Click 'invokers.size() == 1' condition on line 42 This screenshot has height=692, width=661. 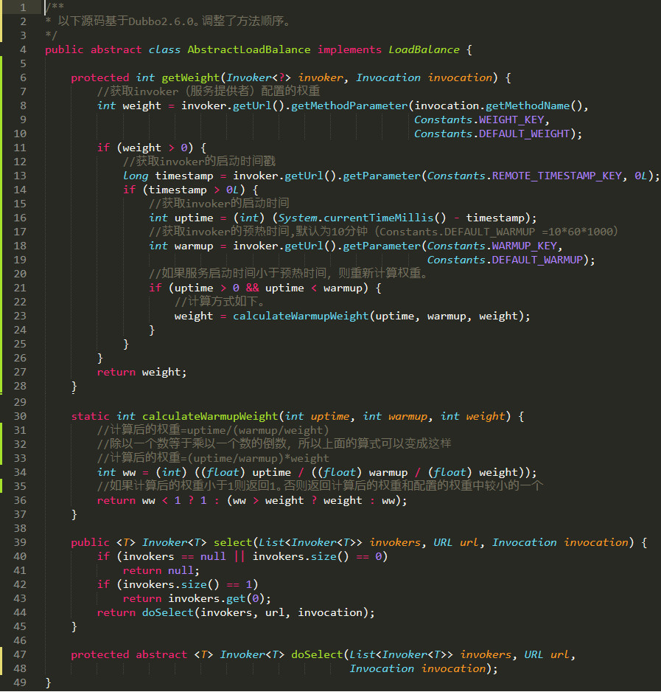pyautogui.click(x=187, y=584)
